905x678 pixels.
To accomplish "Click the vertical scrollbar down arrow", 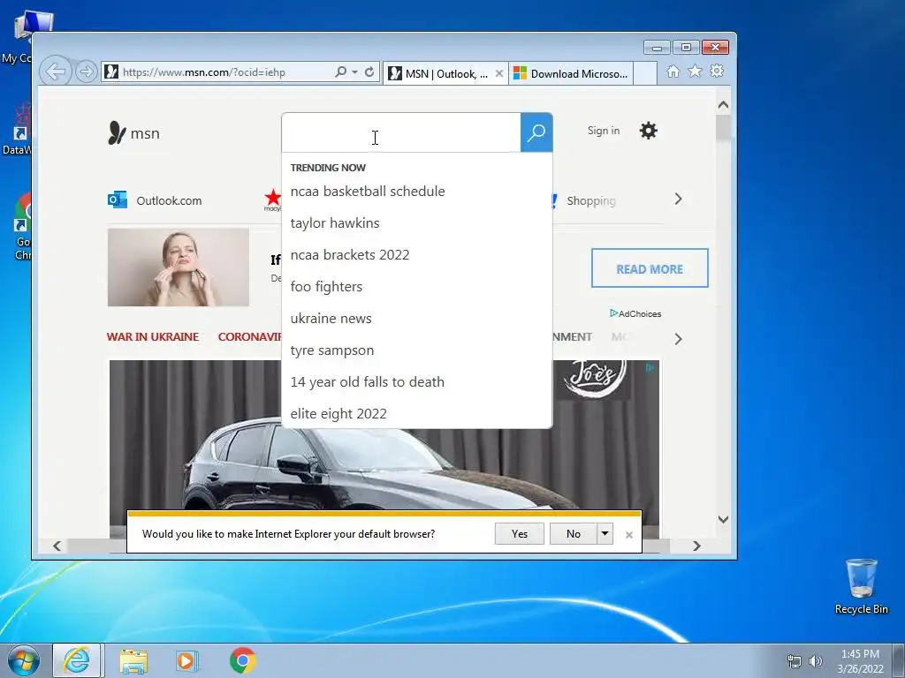I will pyautogui.click(x=723, y=519).
